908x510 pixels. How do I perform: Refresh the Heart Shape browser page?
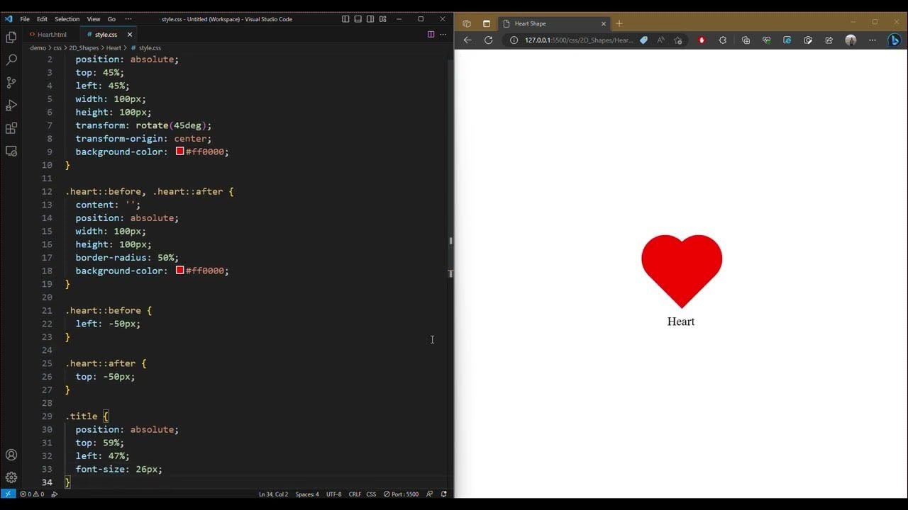[x=488, y=40]
